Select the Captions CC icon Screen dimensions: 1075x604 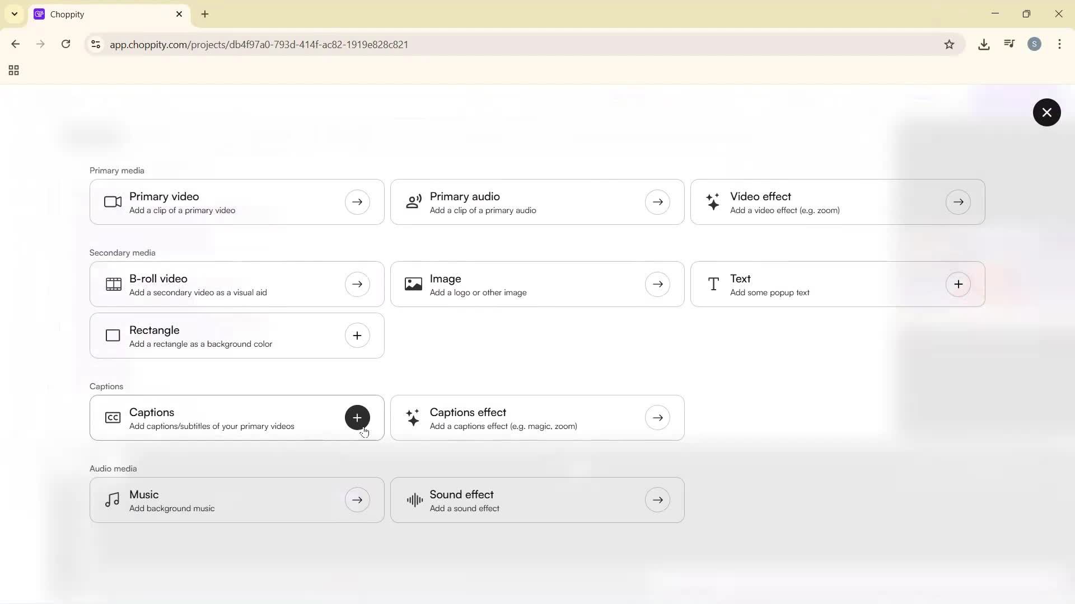point(113,418)
